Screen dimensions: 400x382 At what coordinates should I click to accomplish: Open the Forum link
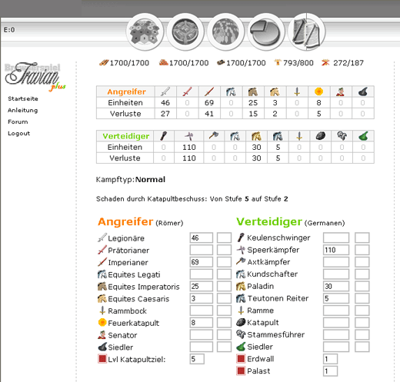pos(18,121)
